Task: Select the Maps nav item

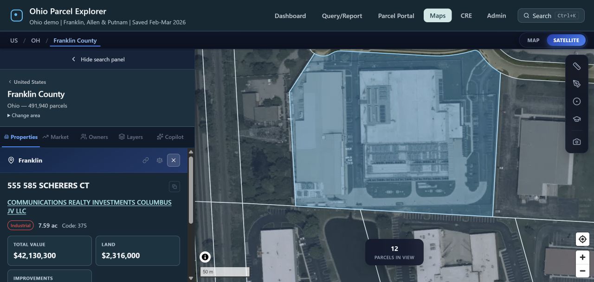Action: pyautogui.click(x=438, y=16)
